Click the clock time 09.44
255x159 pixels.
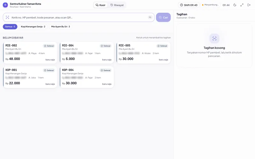226,5
